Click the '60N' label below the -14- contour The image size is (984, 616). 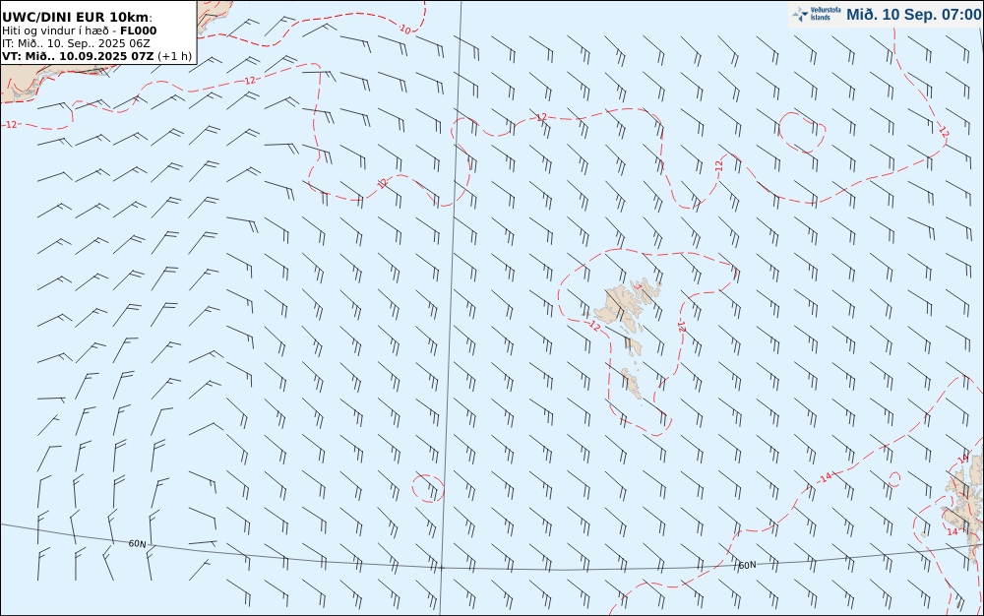(747, 565)
